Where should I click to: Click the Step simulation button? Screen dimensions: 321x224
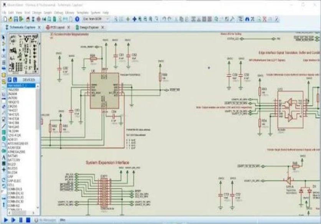[13, 220]
